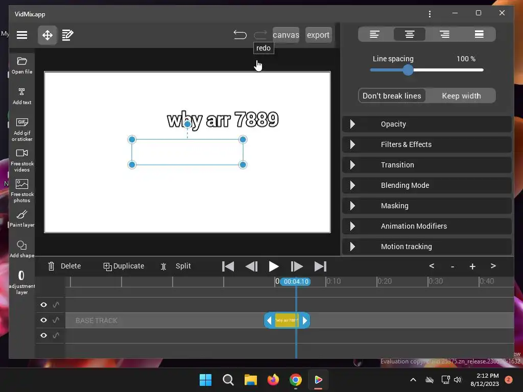Duplicate the selected clip
The image size is (523, 392).
click(124, 266)
